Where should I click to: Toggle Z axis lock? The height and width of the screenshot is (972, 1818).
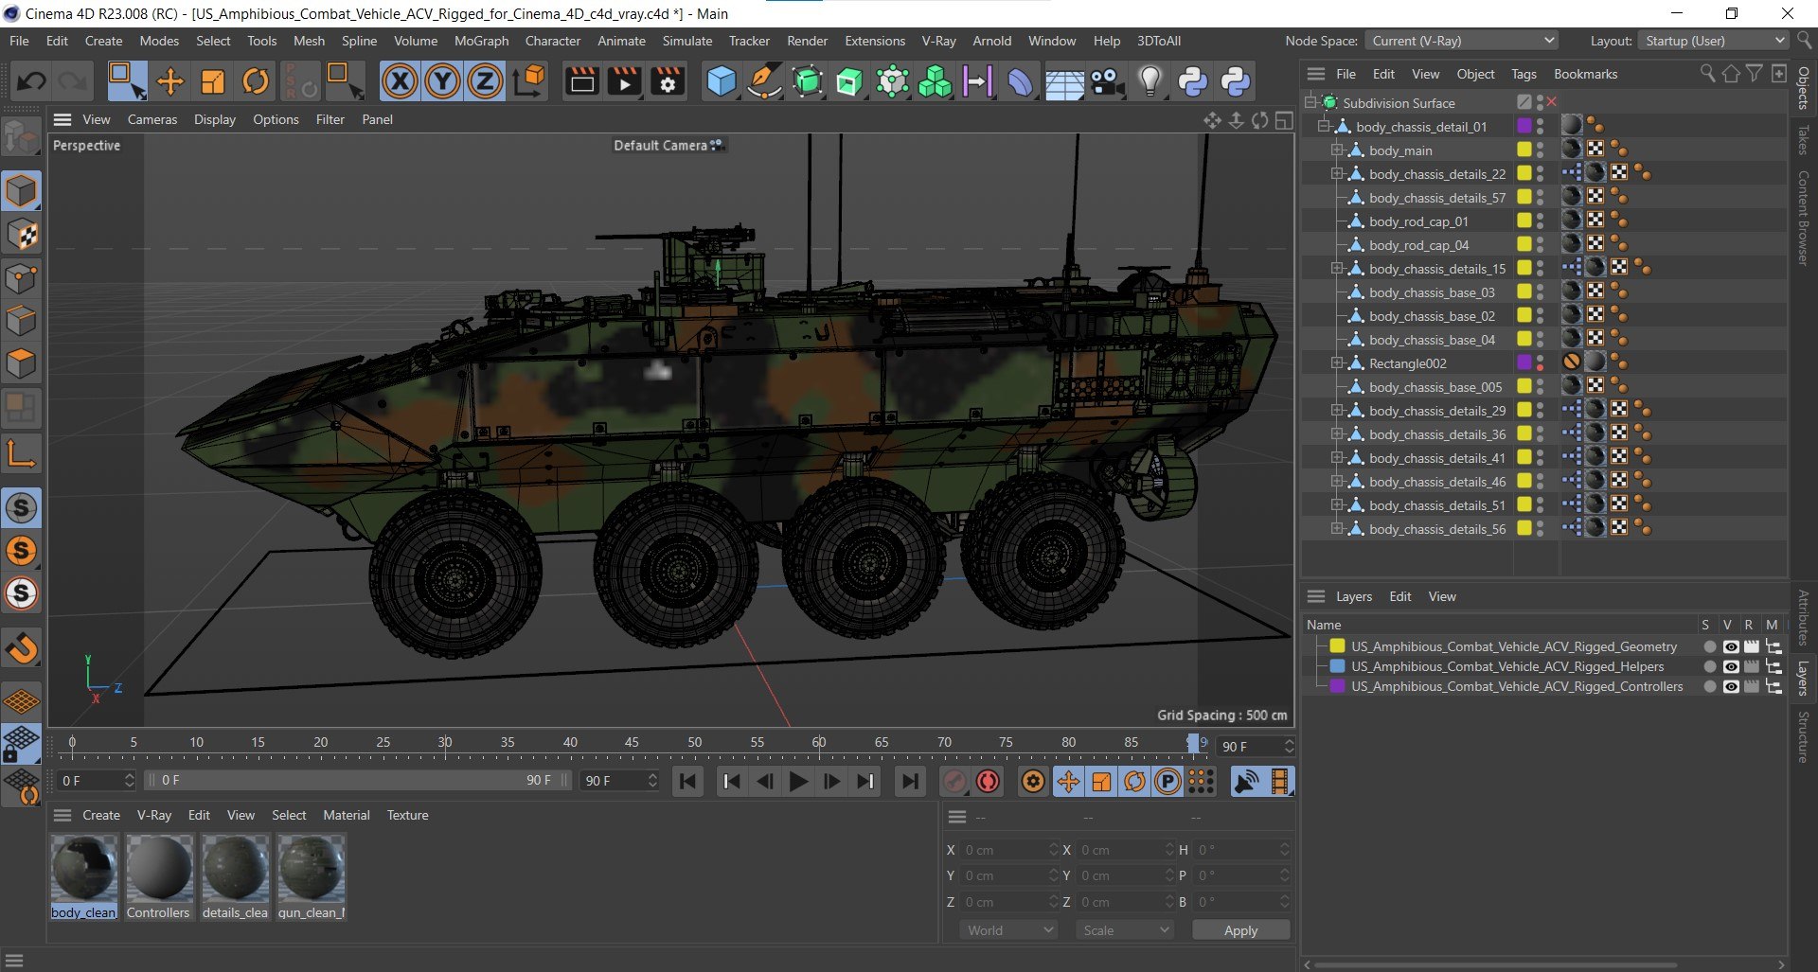point(485,81)
